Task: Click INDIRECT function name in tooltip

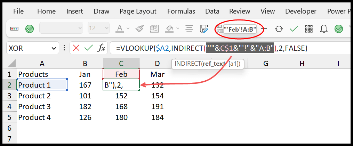Action: [x=188, y=64]
